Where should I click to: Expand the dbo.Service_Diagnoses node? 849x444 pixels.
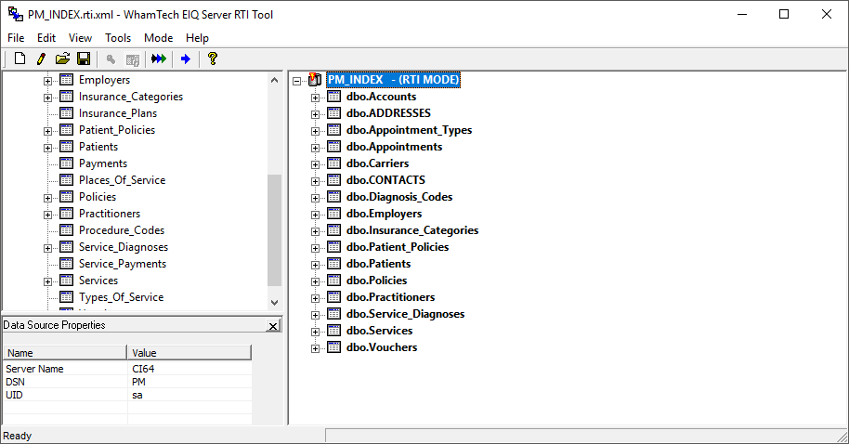pos(315,315)
